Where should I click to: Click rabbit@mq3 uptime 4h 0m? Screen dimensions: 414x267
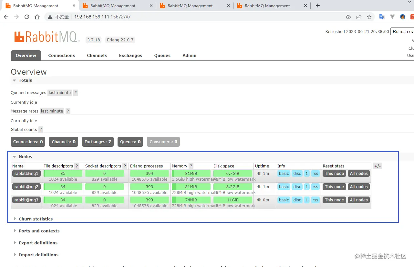coord(263,200)
